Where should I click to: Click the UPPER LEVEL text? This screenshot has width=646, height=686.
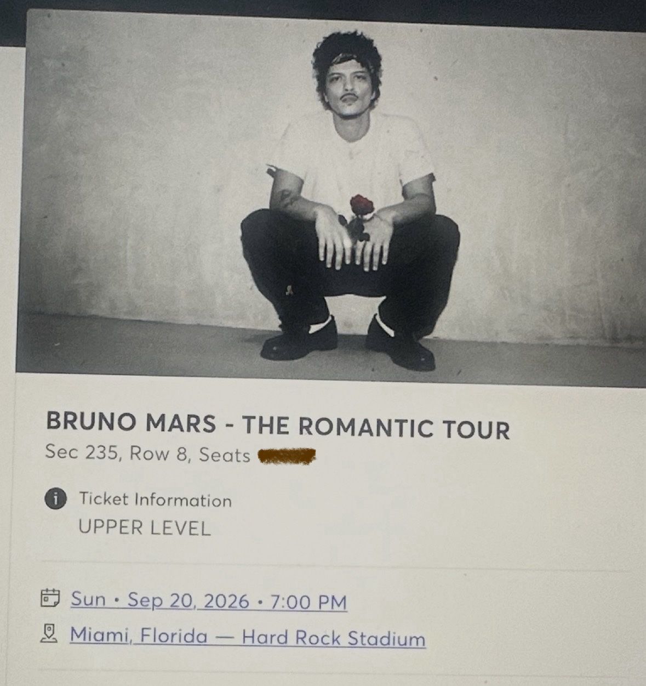tap(145, 528)
